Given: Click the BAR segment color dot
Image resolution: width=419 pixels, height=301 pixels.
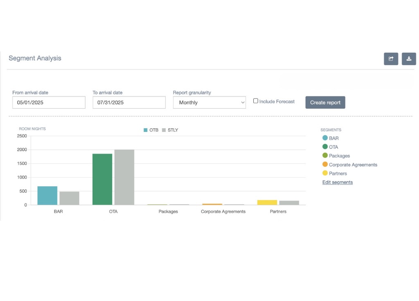Looking at the screenshot, I should pyautogui.click(x=325, y=138).
